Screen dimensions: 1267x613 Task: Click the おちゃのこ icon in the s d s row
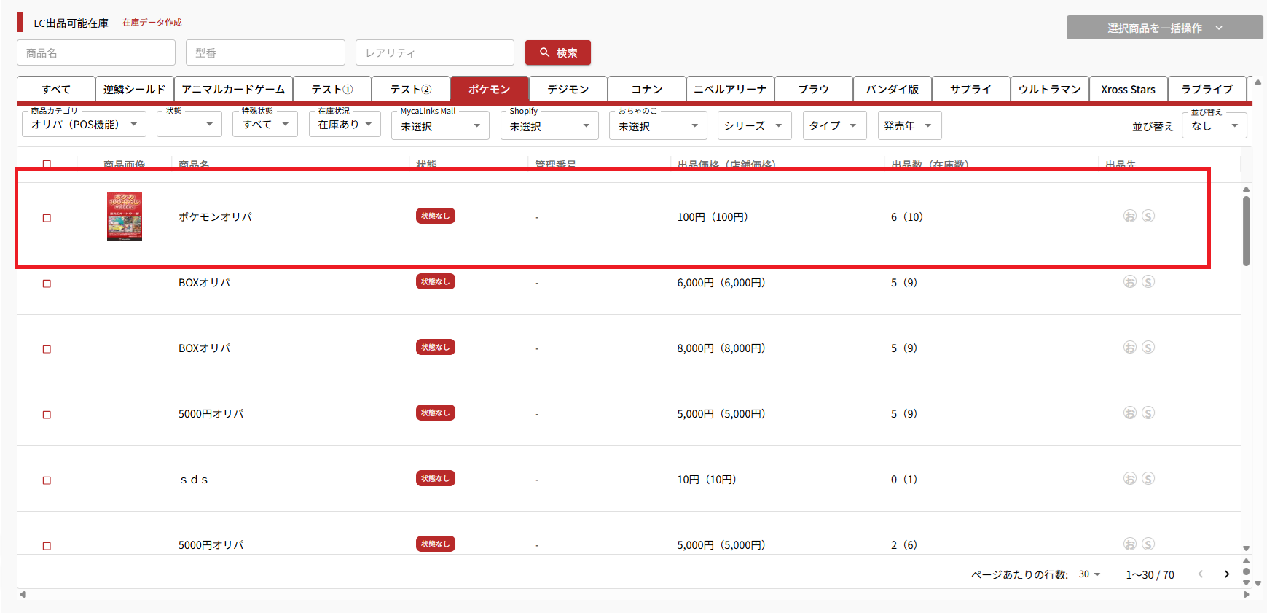pyautogui.click(x=1129, y=479)
